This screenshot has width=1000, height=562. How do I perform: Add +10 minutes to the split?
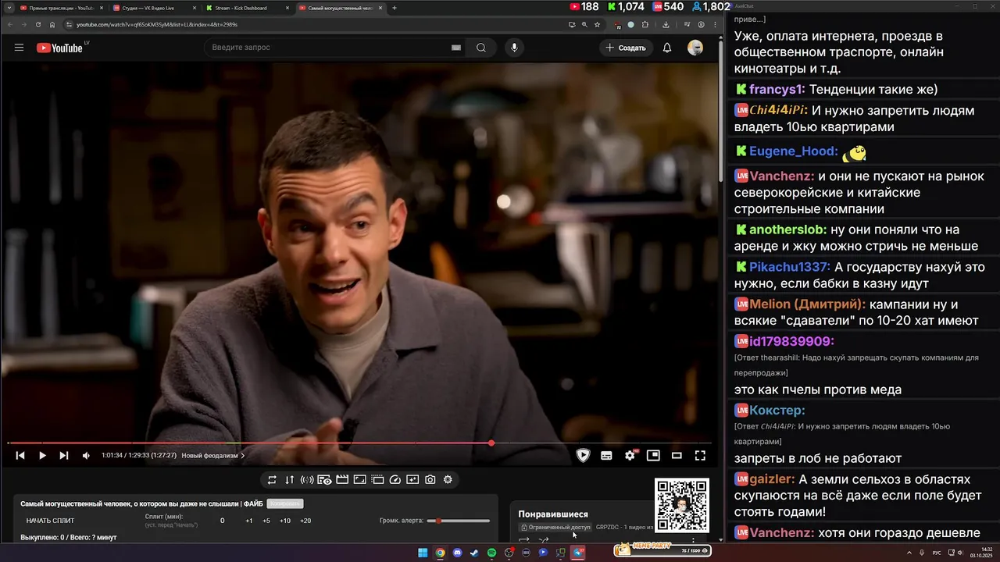tap(285, 521)
